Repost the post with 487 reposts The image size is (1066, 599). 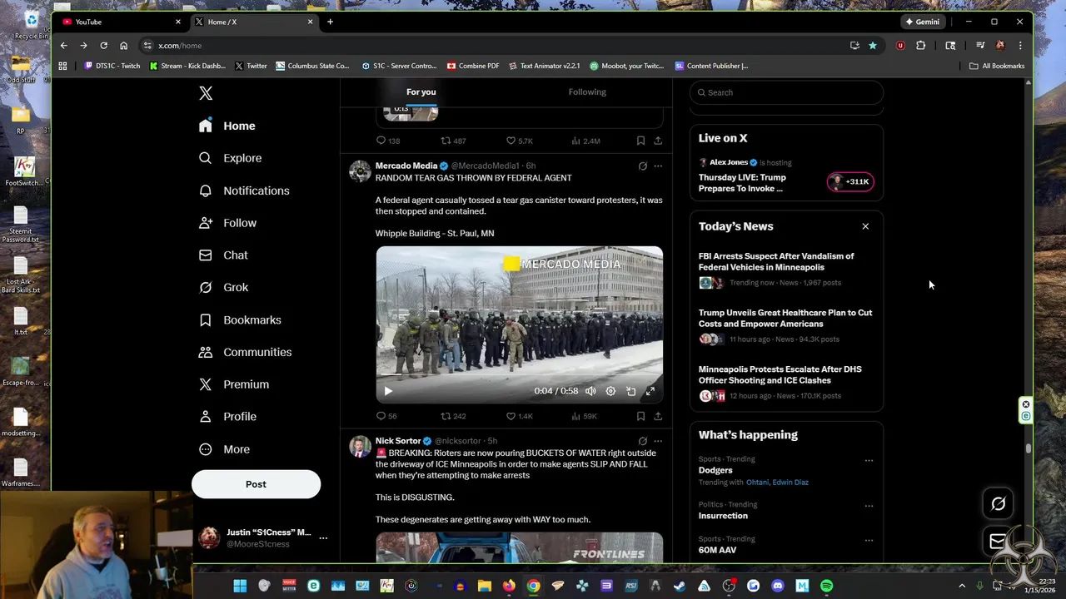coord(453,141)
